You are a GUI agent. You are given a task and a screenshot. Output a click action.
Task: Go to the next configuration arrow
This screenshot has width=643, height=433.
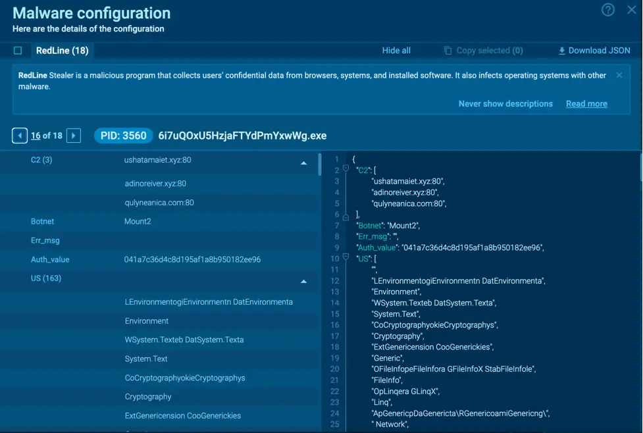pos(74,136)
